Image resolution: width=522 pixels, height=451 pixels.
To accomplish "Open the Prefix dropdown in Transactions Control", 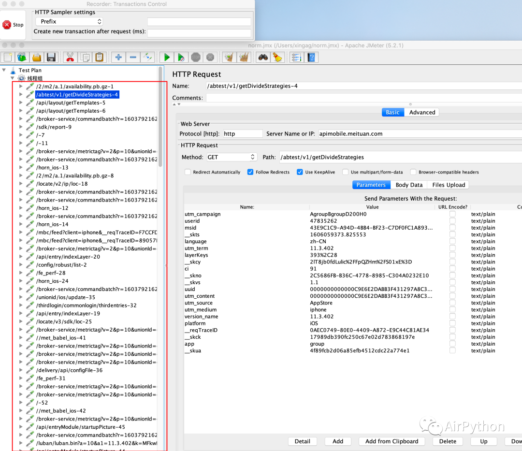I will tap(69, 21).
